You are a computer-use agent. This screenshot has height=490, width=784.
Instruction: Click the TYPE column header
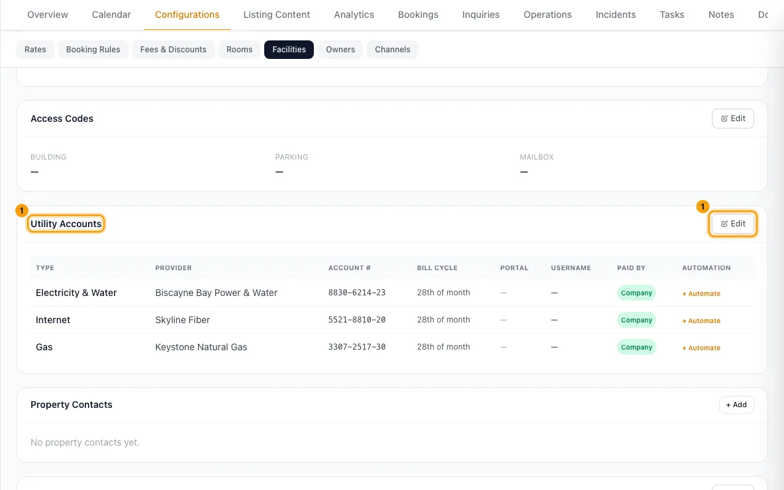coord(45,268)
